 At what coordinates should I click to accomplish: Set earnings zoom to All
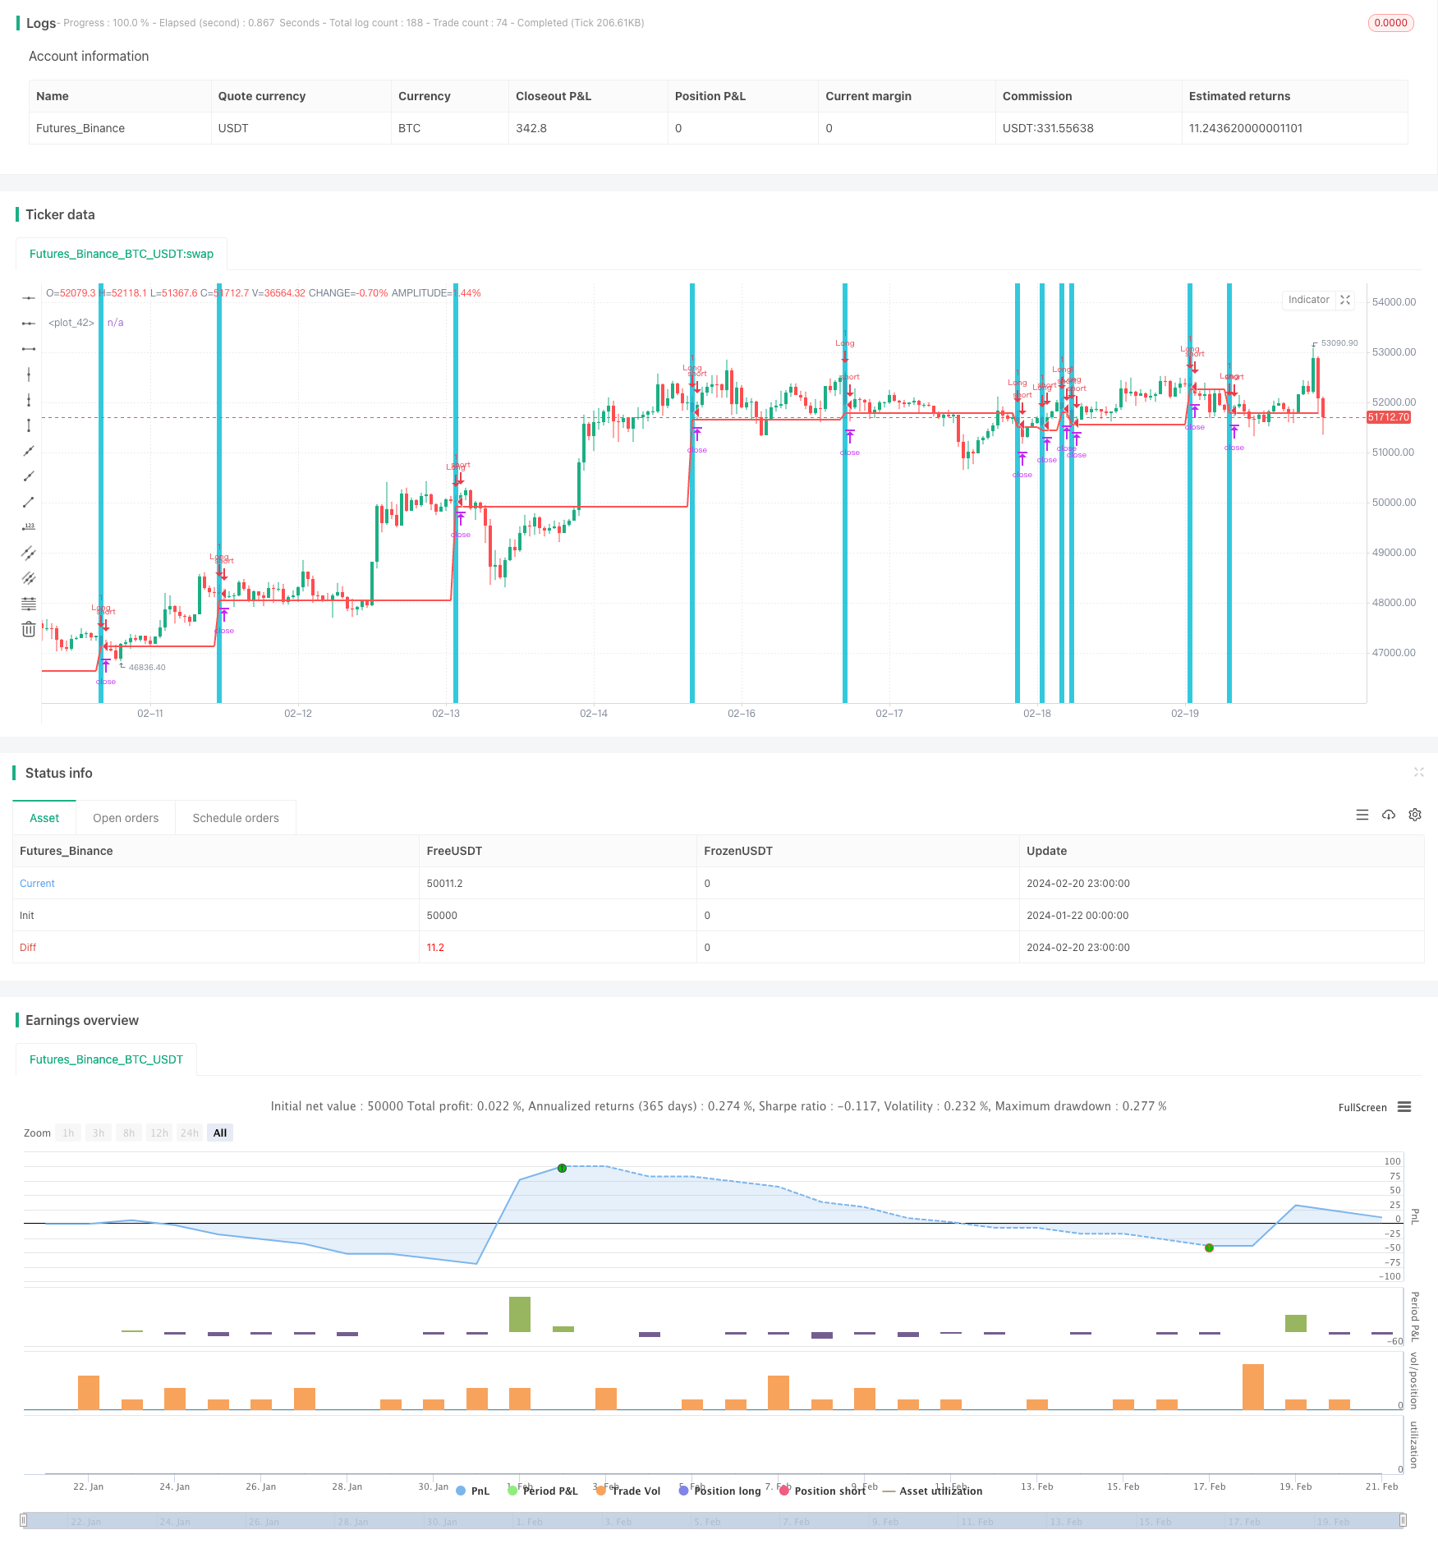(x=220, y=1133)
